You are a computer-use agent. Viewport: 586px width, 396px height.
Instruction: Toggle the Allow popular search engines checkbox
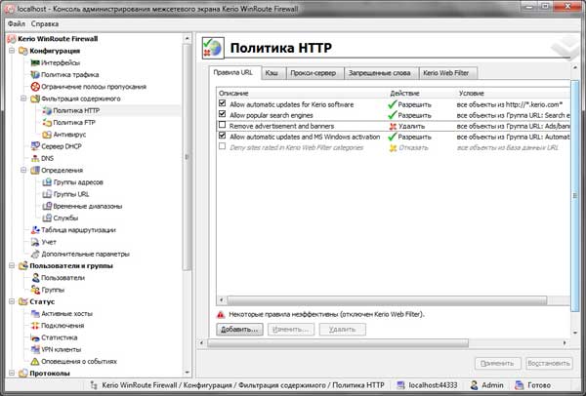223,113
